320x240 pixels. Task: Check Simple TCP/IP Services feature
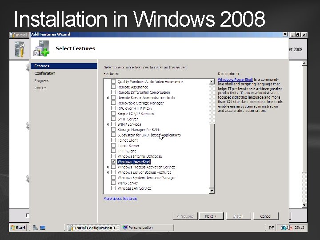coord(113,113)
